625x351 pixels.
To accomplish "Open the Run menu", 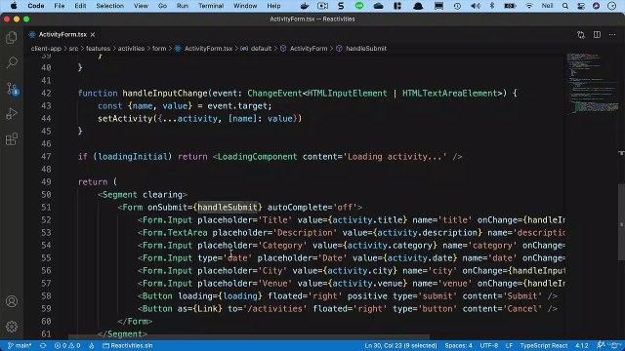I will (183, 6).
